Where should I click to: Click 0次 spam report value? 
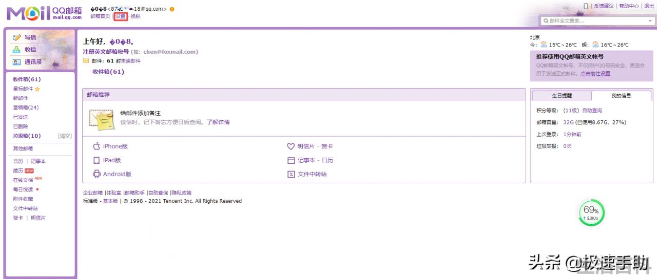click(567, 146)
